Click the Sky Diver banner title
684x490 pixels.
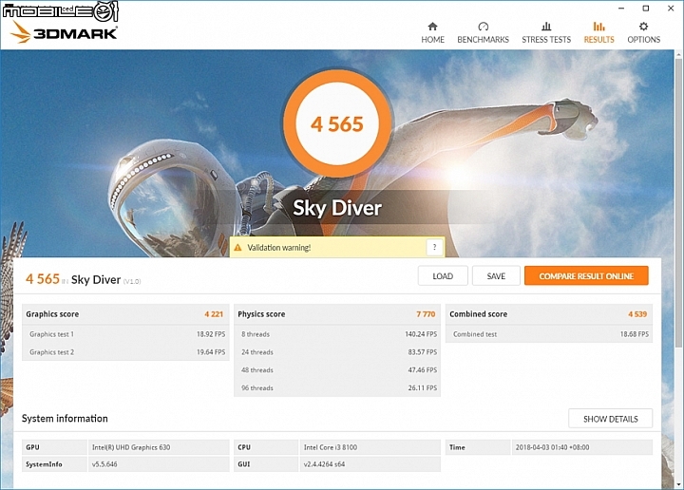(337, 208)
